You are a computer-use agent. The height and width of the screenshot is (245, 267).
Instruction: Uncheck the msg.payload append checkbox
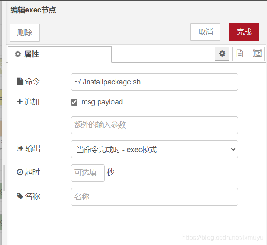(74, 102)
